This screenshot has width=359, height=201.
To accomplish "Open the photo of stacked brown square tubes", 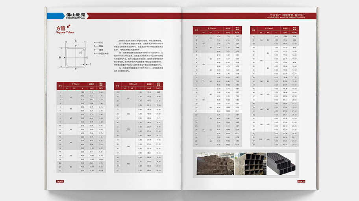I will click(215, 164).
